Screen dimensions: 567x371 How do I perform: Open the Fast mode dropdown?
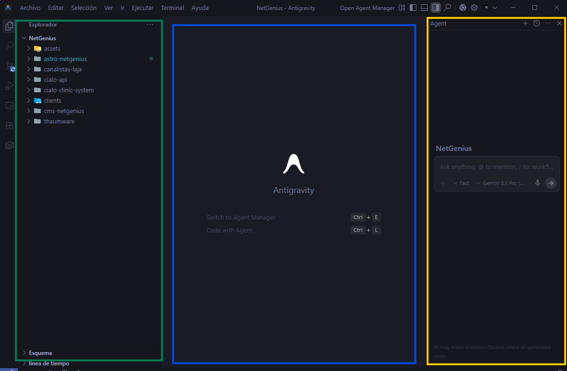coord(461,183)
